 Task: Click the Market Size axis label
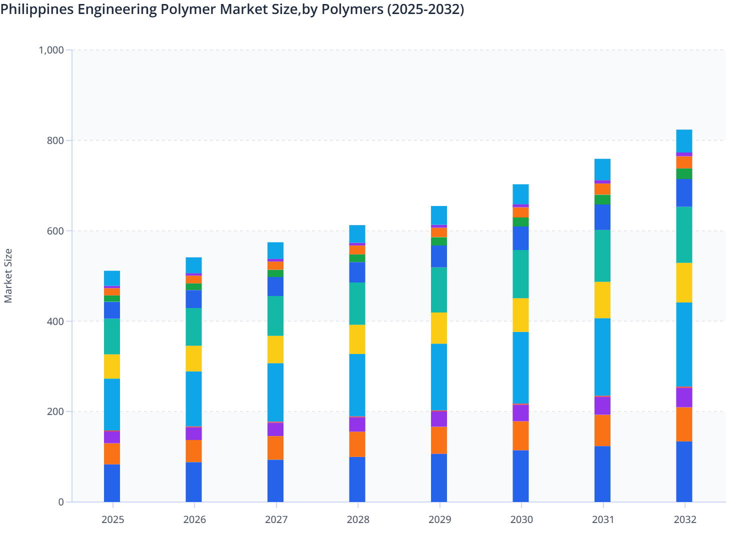point(9,273)
